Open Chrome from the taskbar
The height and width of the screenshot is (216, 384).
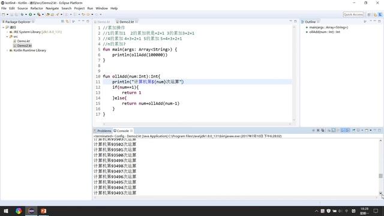coord(19,211)
